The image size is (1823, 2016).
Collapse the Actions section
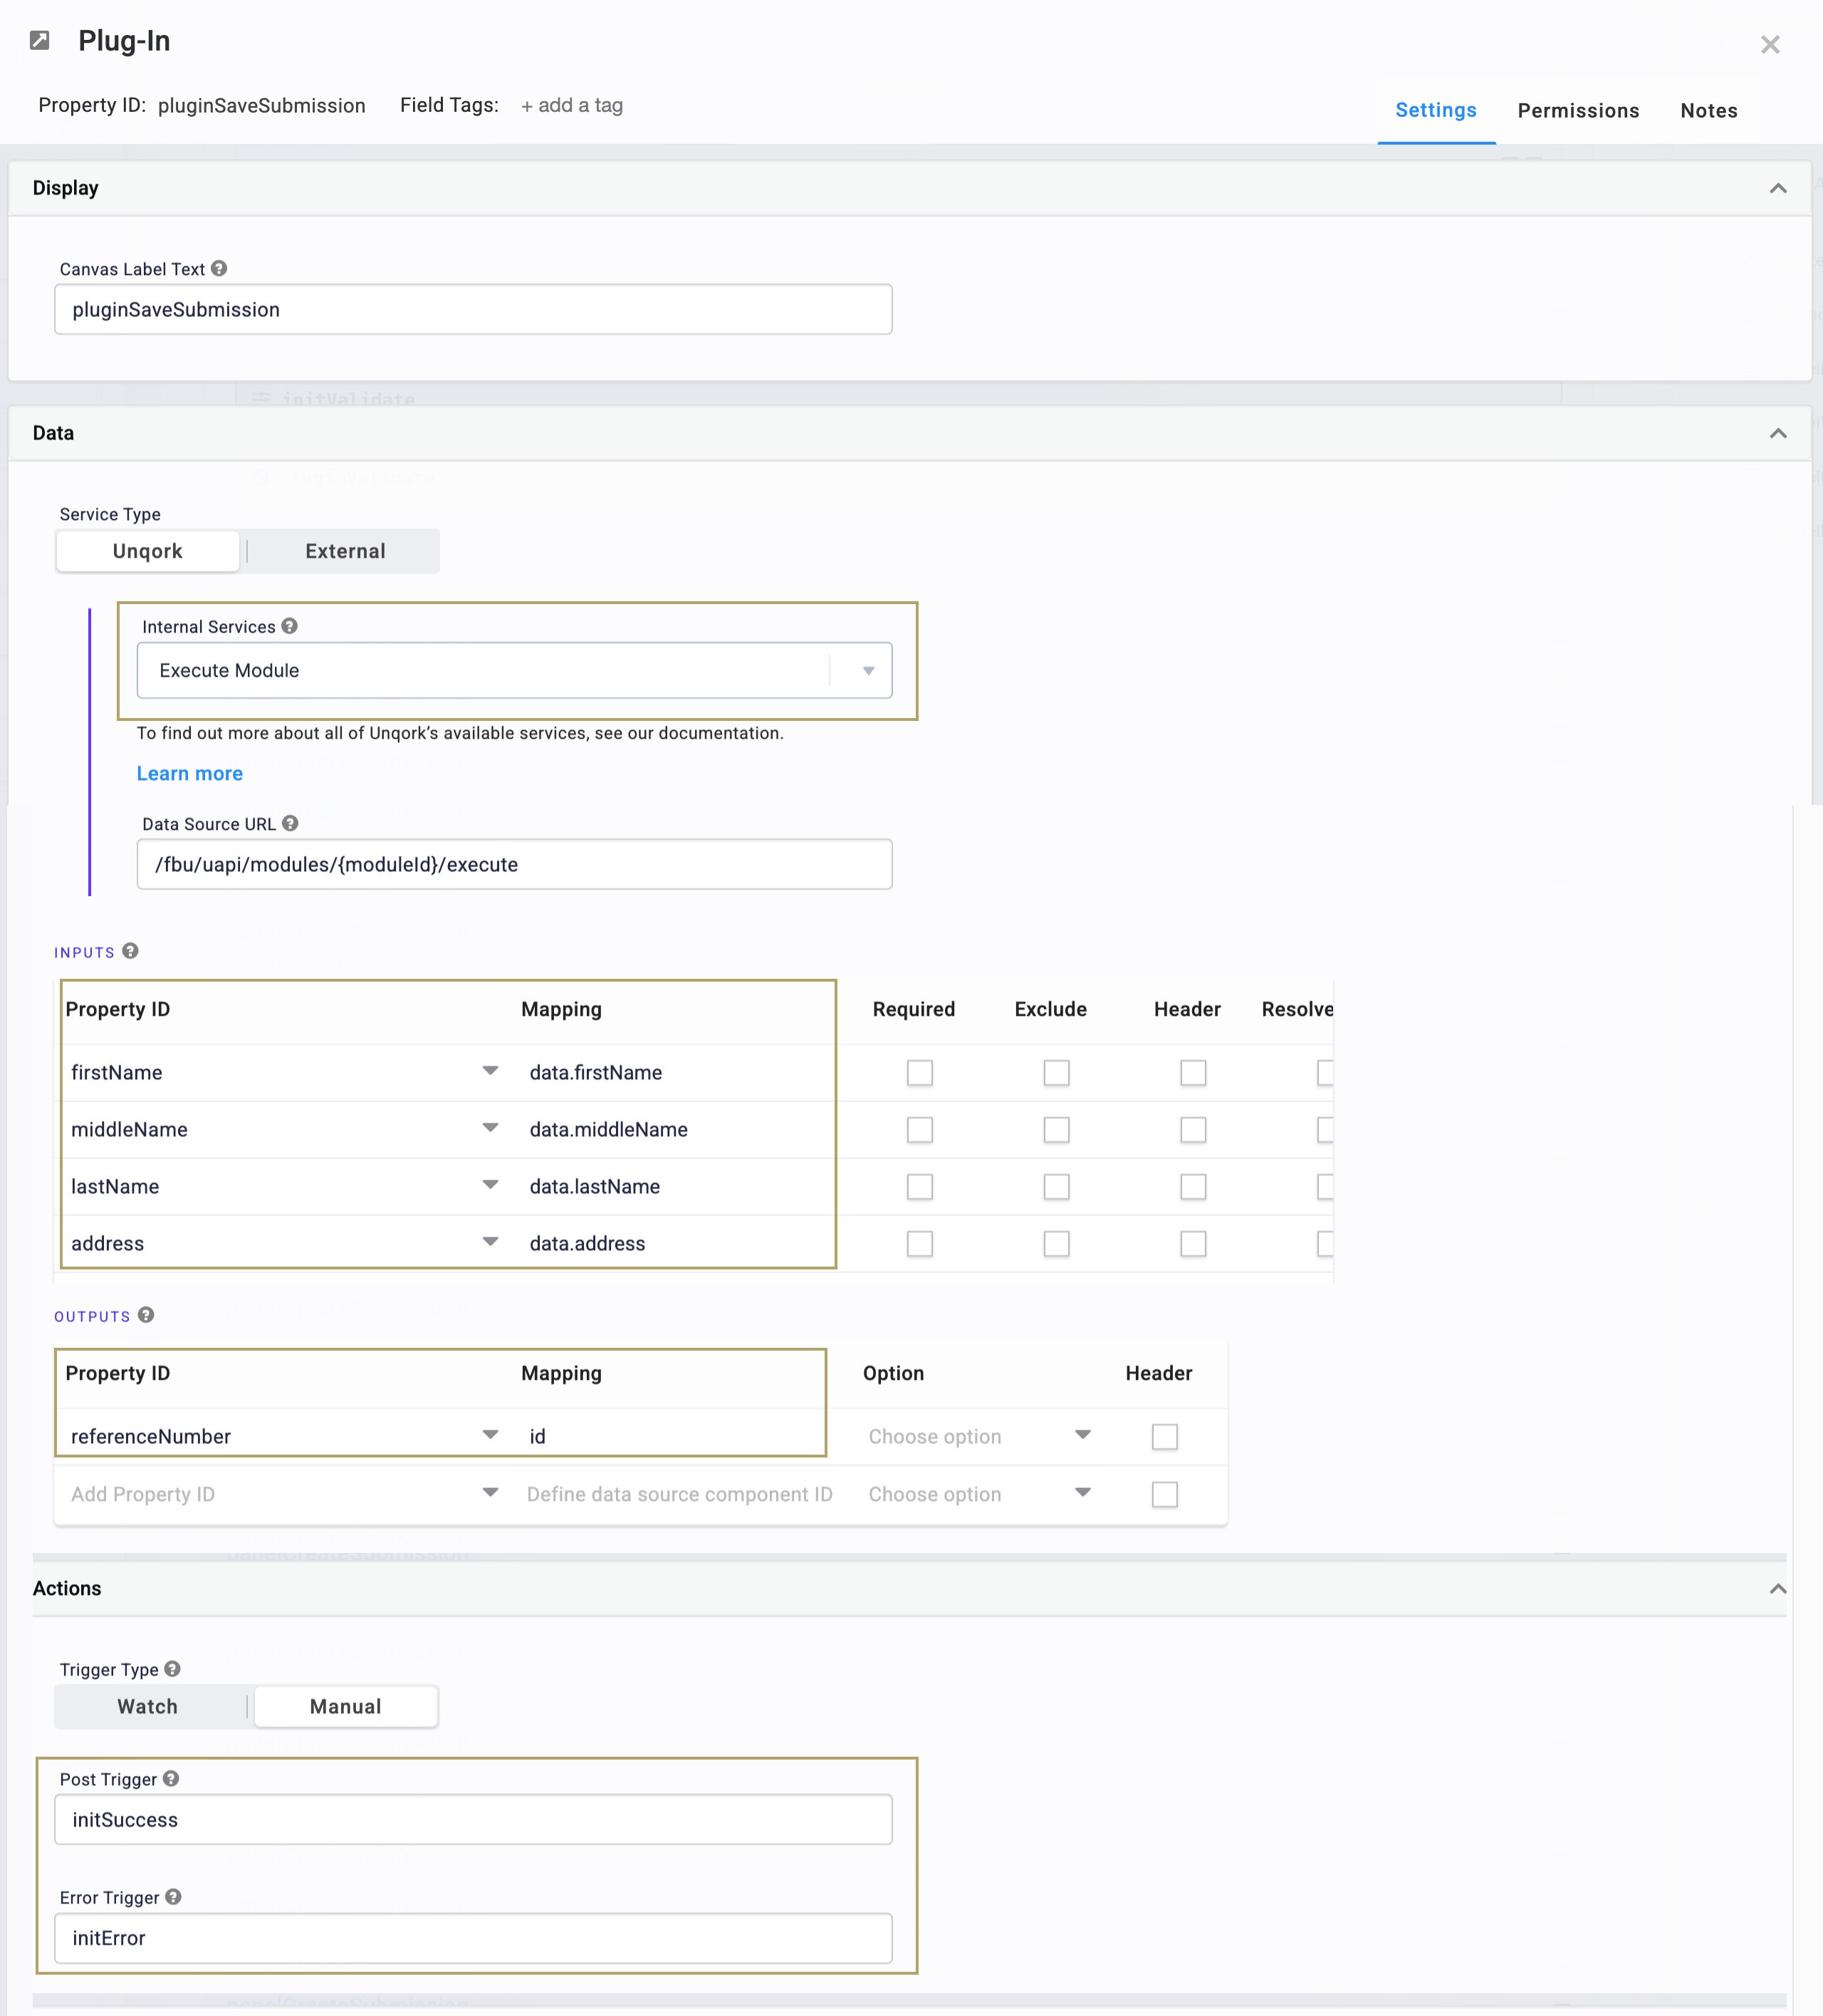[x=1777, y=1588]
